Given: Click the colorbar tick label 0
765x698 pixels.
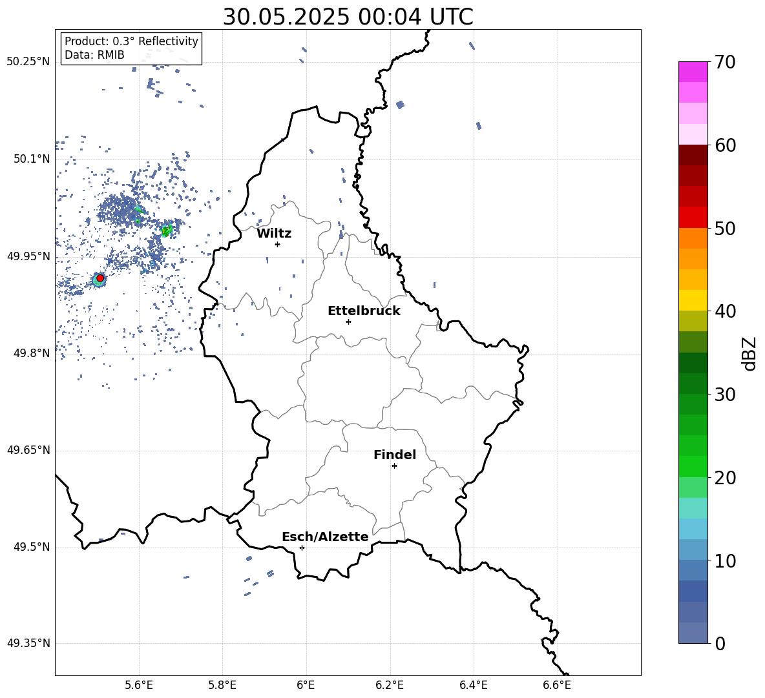Looking at the screenshot, I should coord(720,643).
